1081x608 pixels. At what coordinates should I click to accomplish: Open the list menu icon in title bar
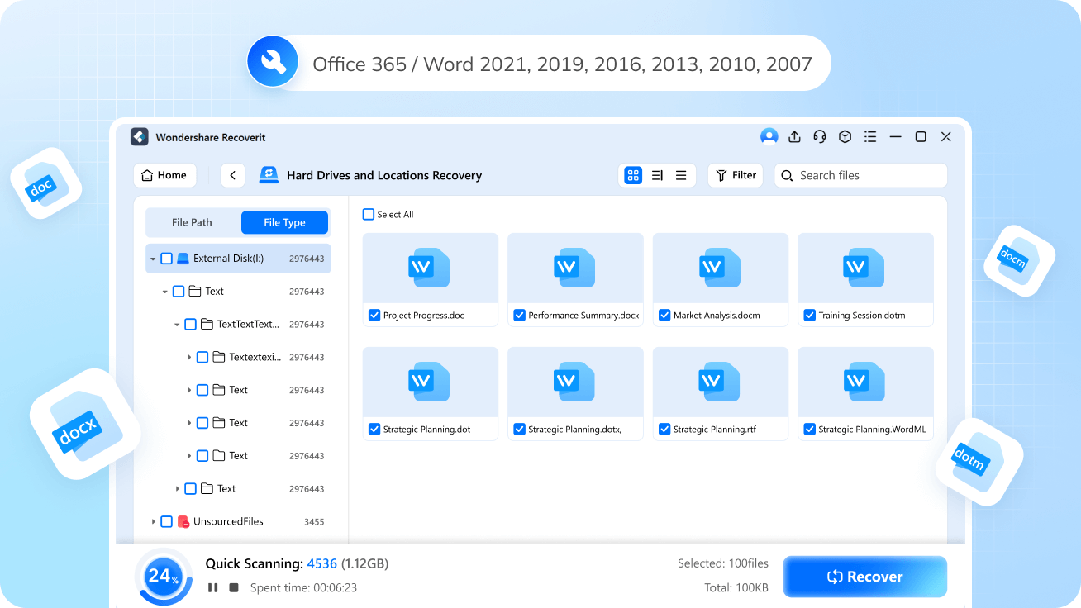[870, 137]
